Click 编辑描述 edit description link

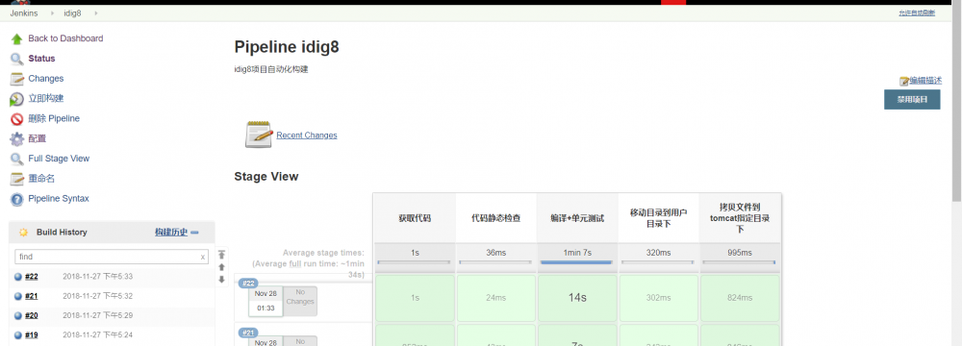925,81
